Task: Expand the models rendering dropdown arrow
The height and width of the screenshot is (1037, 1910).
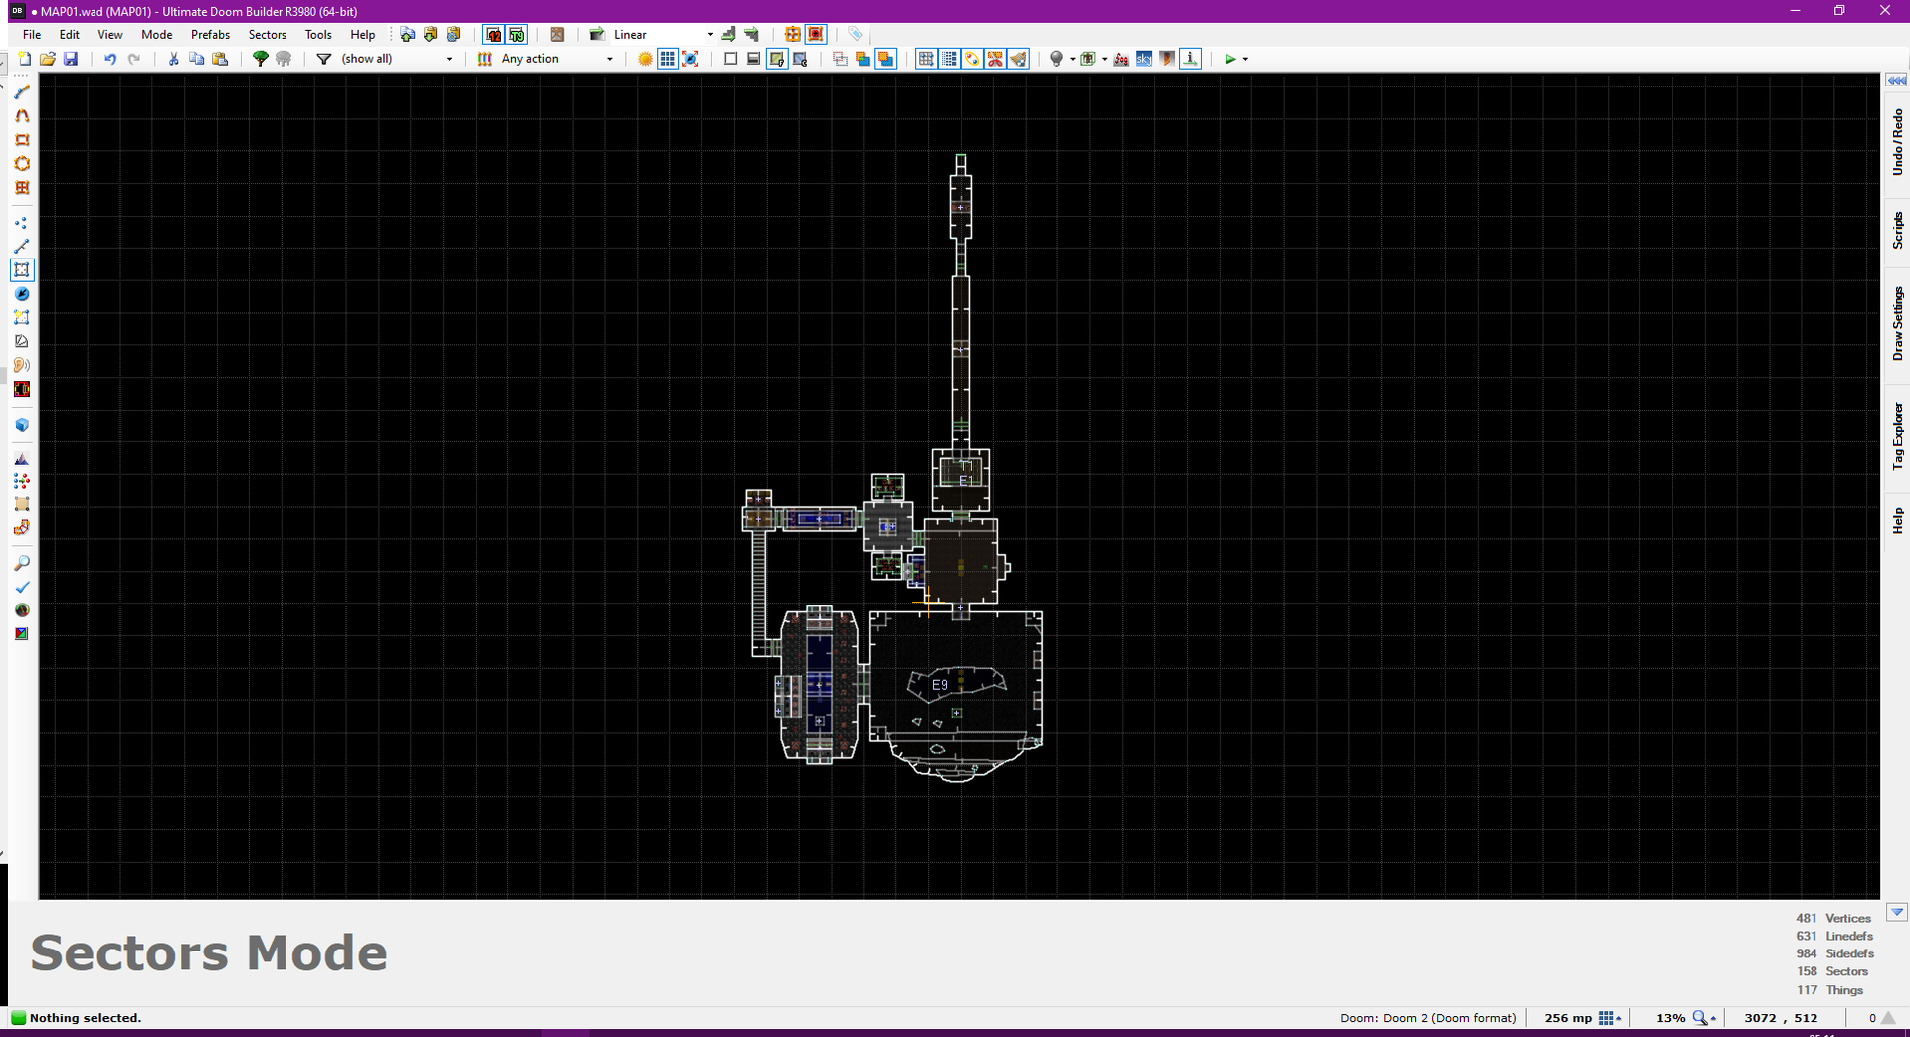Action: coord(1104,59)
